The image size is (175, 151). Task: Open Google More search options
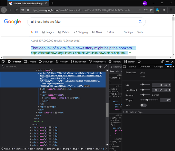click(110, 32)
